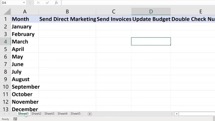Screen dimensions: 215x121
Task: Click the Send Invoices cell
Action: pyautogui.click(x=114, y=19)
